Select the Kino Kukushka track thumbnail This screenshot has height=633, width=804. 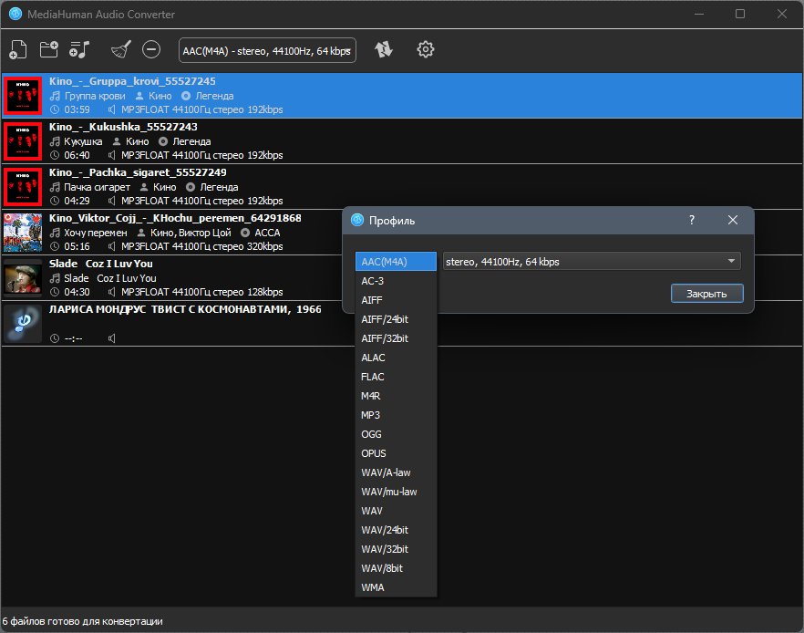(23, 141)
